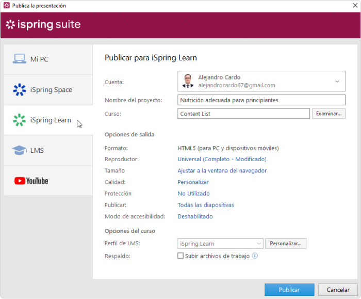Click the Personalizar... LMS profile button
Screen dimensions: 361x299
click(286, 243)
